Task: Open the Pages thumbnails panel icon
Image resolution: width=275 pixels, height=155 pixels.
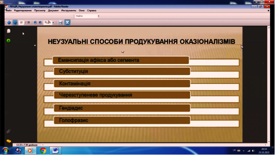Action: (x=9, y=31)
